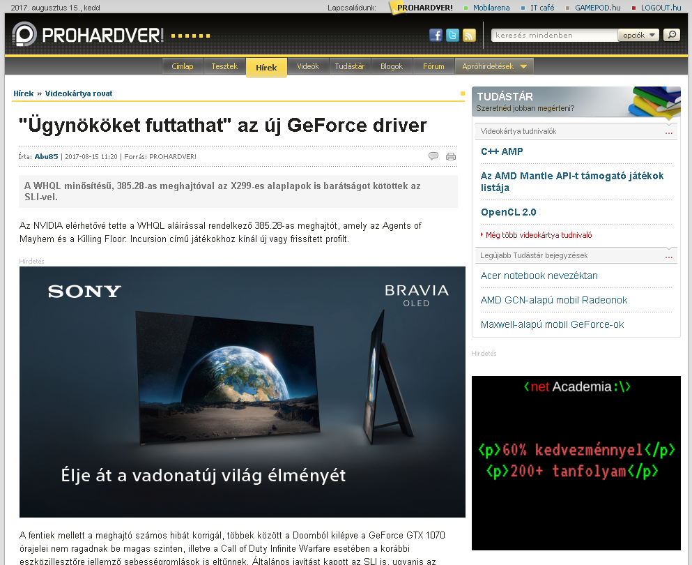Click Még több videokártya tudnivaló link
Screen dimensions: 692x565
(x=539, y=235)
